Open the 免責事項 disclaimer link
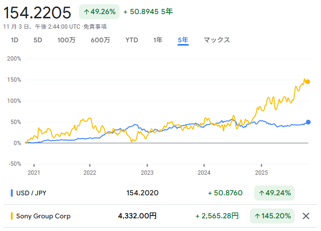Screen dimensions: 321x231 point(96,27)
